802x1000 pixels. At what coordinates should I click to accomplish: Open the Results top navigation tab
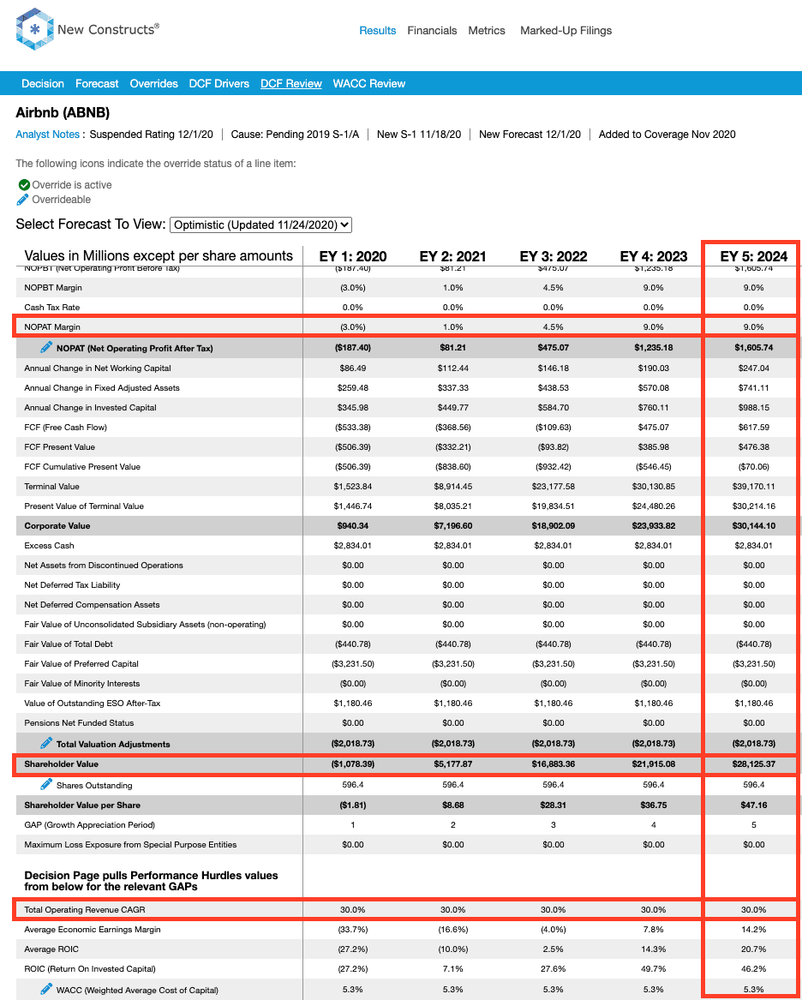377,31
